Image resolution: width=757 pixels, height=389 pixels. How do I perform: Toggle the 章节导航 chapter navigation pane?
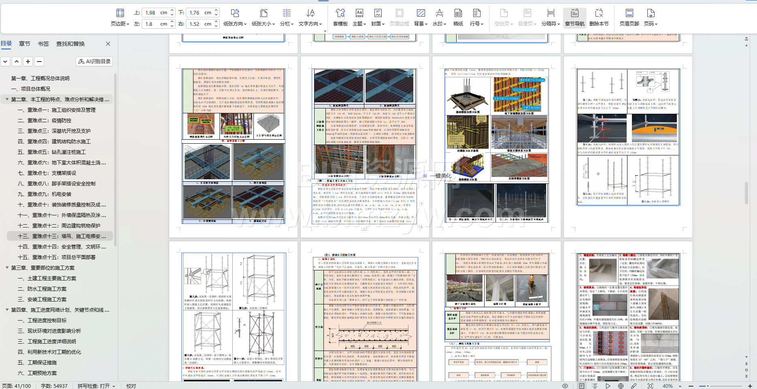point(574,17)
